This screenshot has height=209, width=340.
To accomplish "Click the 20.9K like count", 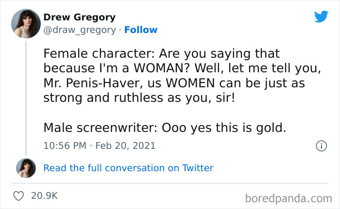I will (x=44, y=196).
